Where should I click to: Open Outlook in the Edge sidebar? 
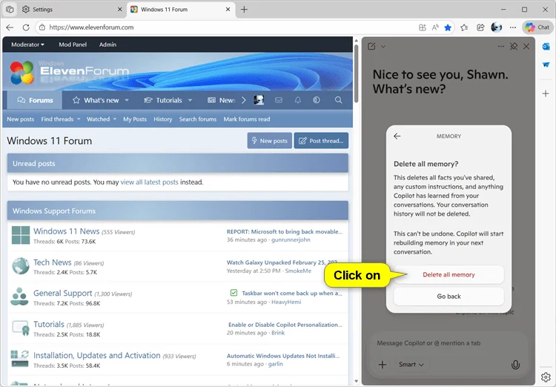click(x=546, y=46)
